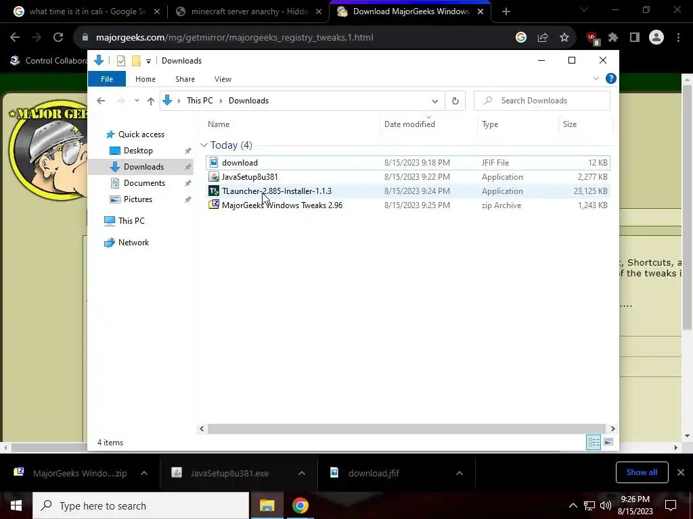Image resolution: width=693 pixels, height=519 pixels.
Task: Switch to the Google search Chrome tab
Action: click(87, 11)
